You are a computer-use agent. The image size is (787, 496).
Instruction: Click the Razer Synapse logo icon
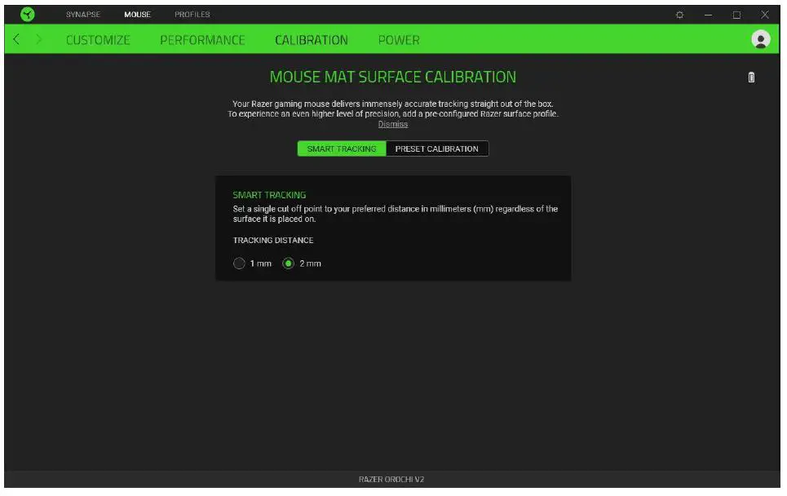28,14
